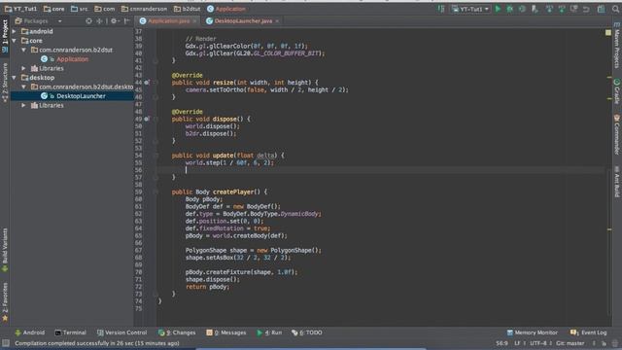The height and width of the screenshot is (350, 622).
Task: Click the cnnranderson breadcrumb
Action: (144, 9)
